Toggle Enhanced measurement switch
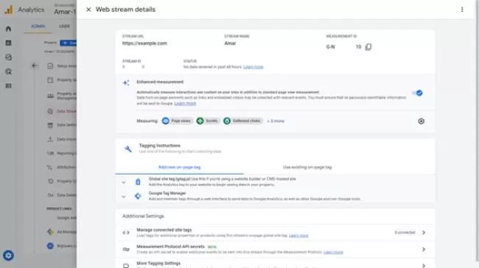Screen dimensions: 479x268 tap(417, 93)
